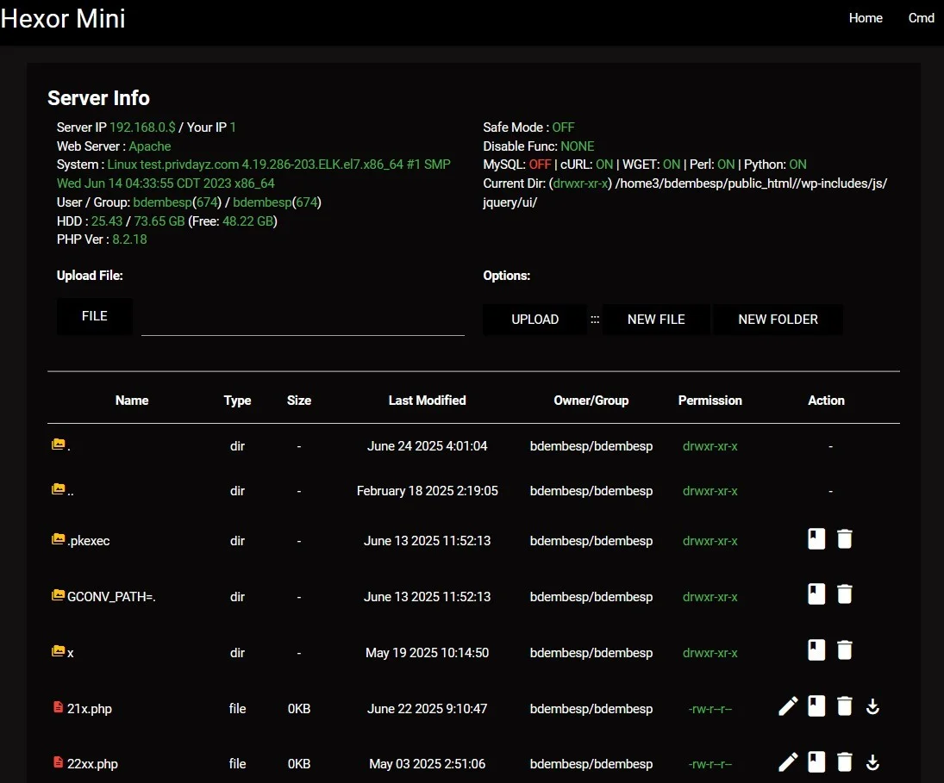The image size is (944, 783).
Task: Download 22xx.php using the download icon
Action: (872, 761)
